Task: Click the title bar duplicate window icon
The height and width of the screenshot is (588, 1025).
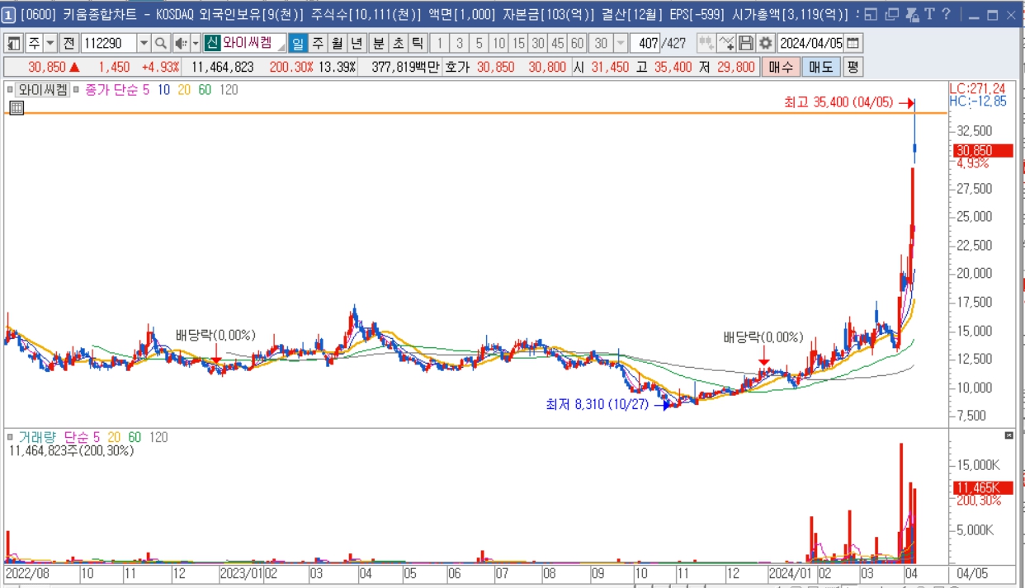Action: 890,14
